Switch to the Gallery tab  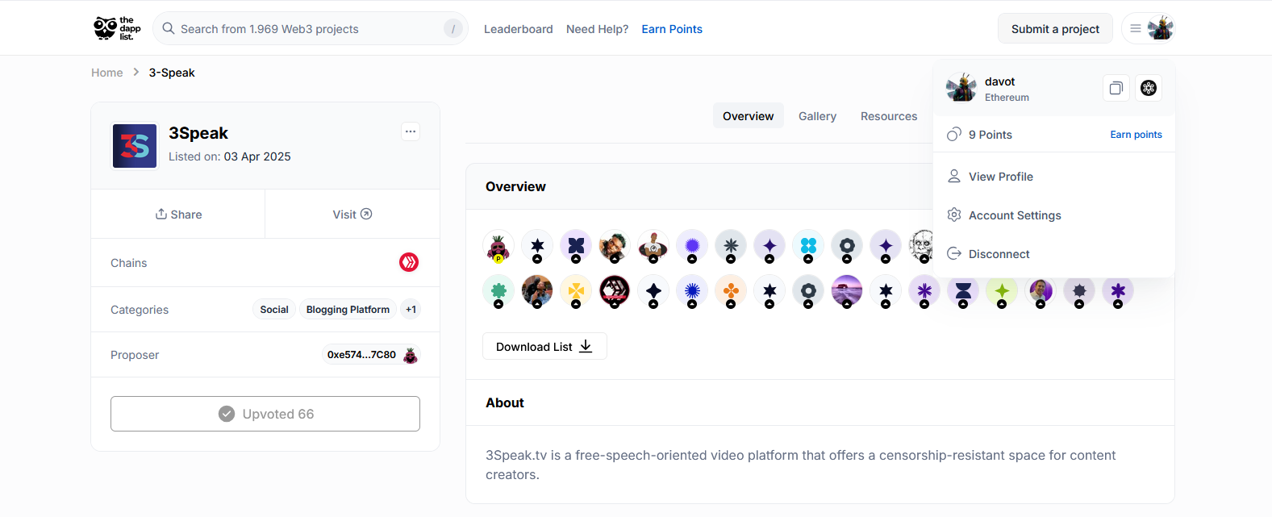pyautogui.click(x=817, y=116)
